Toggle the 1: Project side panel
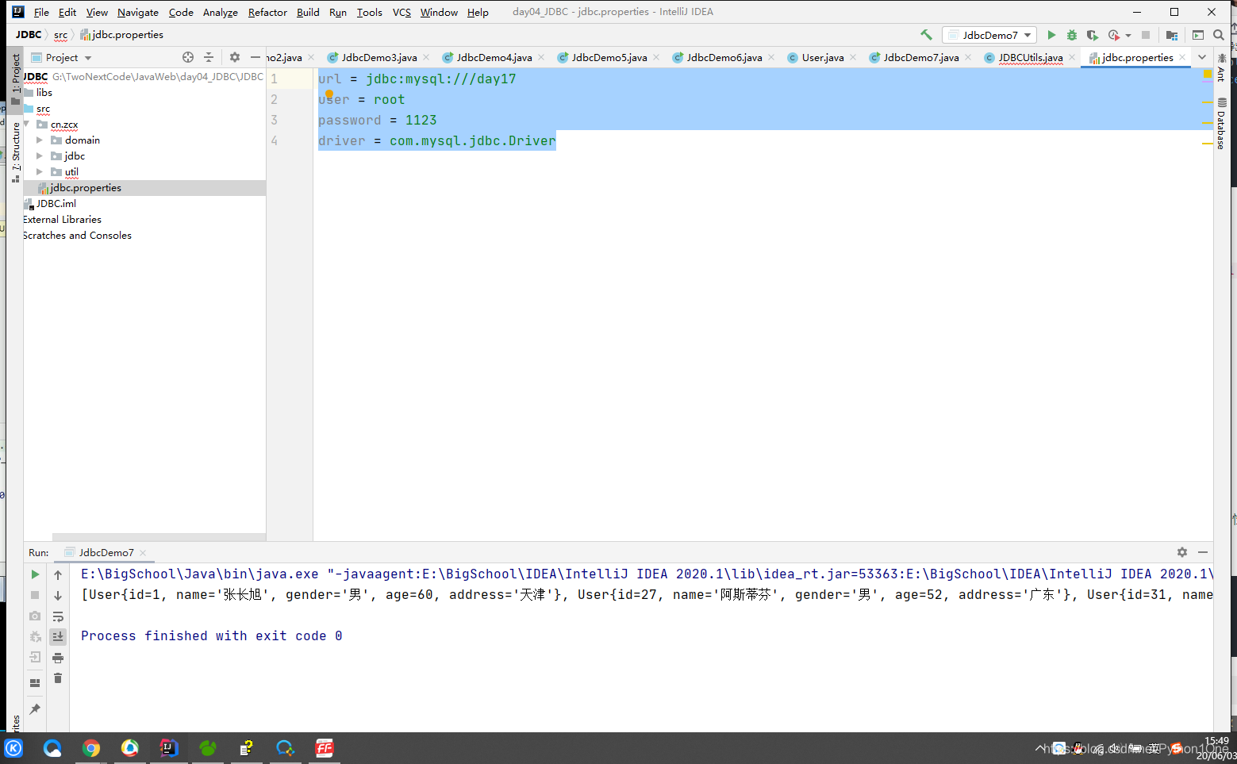 [x=15, y=79]
